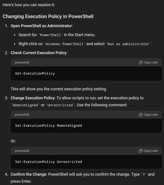164x185 pixels.
Task: Click the inline 'Unrestricted' code in step 3
Action: (x=60, y=105)
